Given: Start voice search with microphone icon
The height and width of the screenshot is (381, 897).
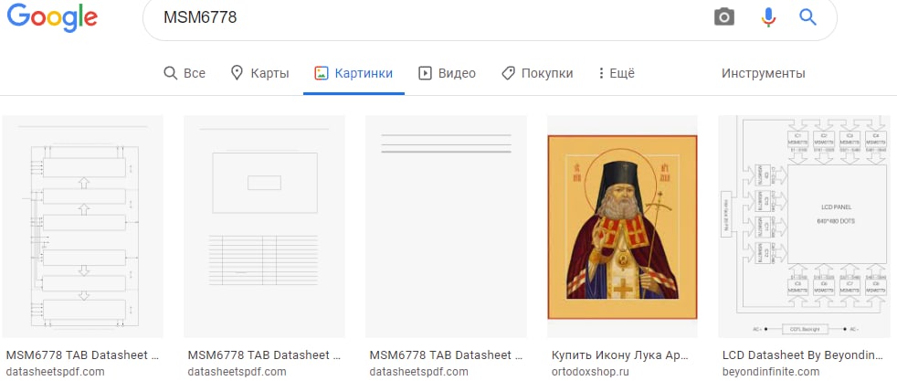Looking at the screenshot, I should 768,17.
